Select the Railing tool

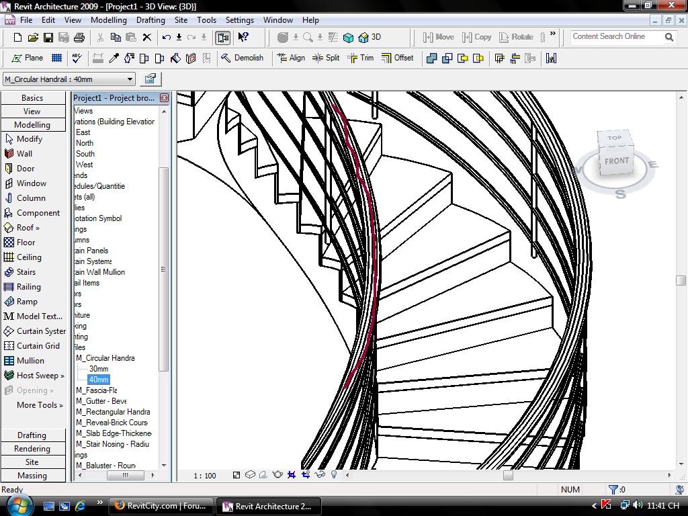(28, 287)
